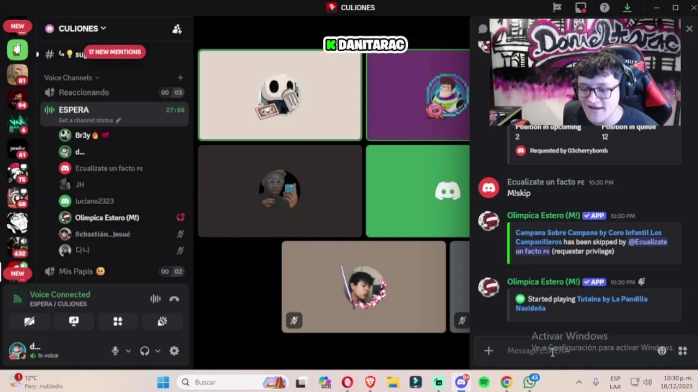Open the emoji picker in message box
This screenshot has height=392, width=698.
click(x=662, y=351)
